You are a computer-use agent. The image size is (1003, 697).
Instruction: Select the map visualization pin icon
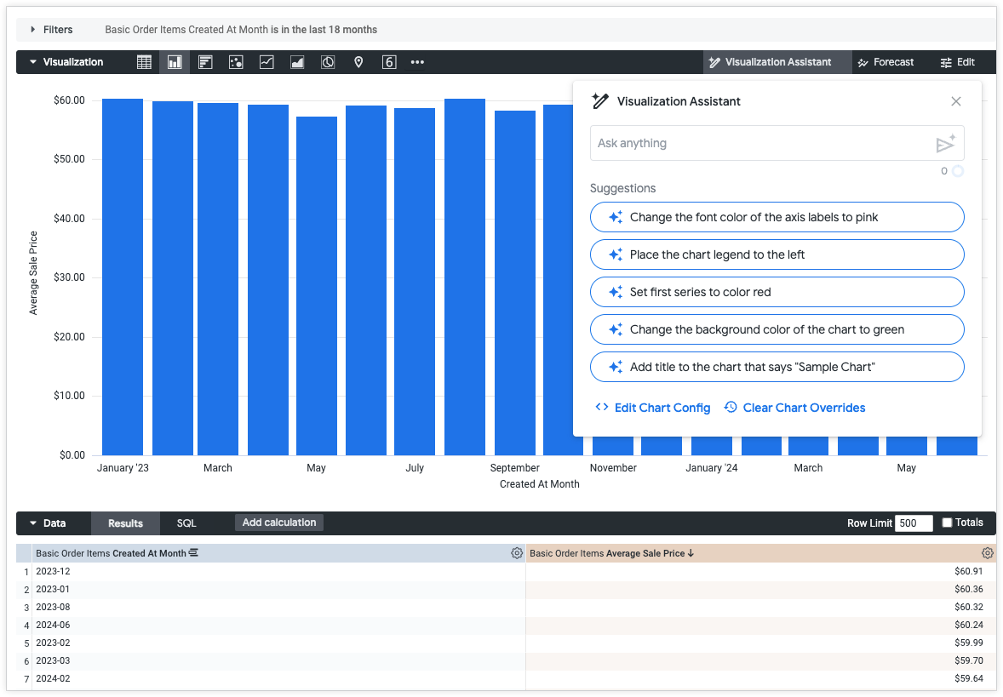[x=358, y=62]
